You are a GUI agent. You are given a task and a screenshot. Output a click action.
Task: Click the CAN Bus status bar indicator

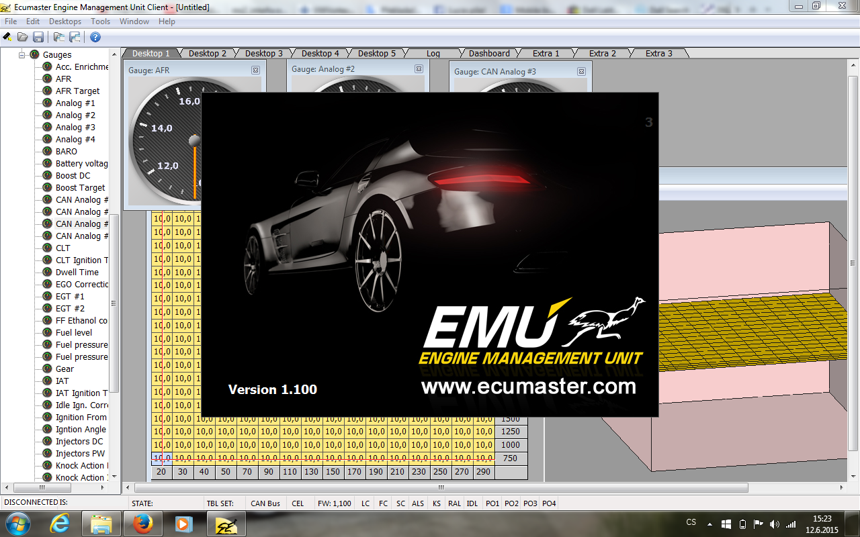[x=265, y=503]
